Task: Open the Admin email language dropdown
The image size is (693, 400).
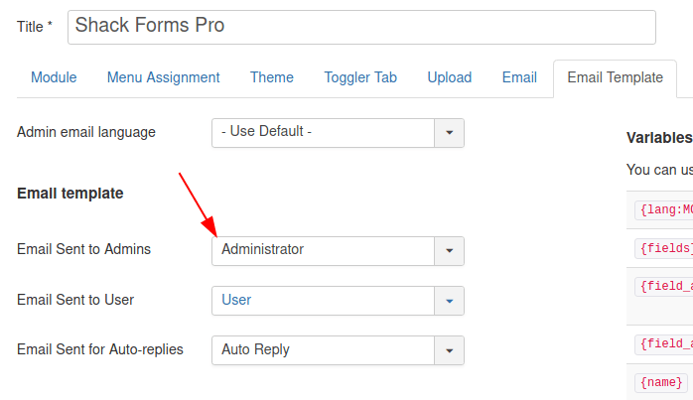Action: tap(338, 133)
